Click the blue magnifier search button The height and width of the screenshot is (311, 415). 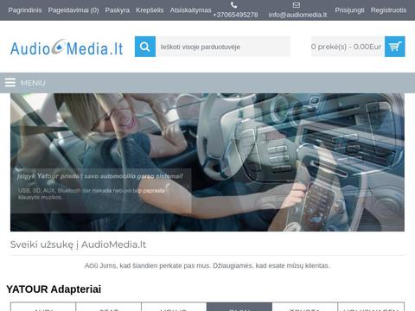[145, 47]
